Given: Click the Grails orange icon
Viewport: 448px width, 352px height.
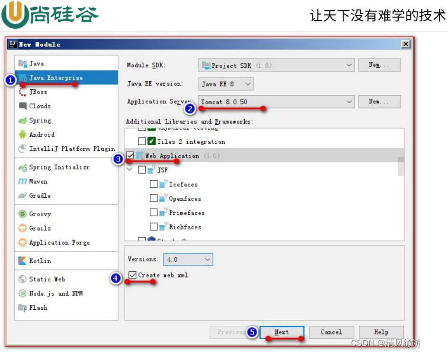Looking at the screenshot, I should tap(23, 228).
